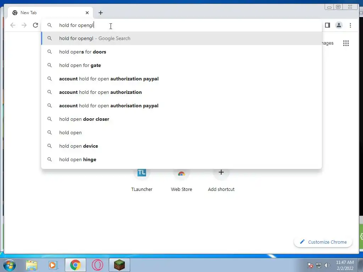Choose 'account hold for open authorization paypal'
Image resolution: width=363 pixels, height=272 pixels.
click(x=181, y=79)
